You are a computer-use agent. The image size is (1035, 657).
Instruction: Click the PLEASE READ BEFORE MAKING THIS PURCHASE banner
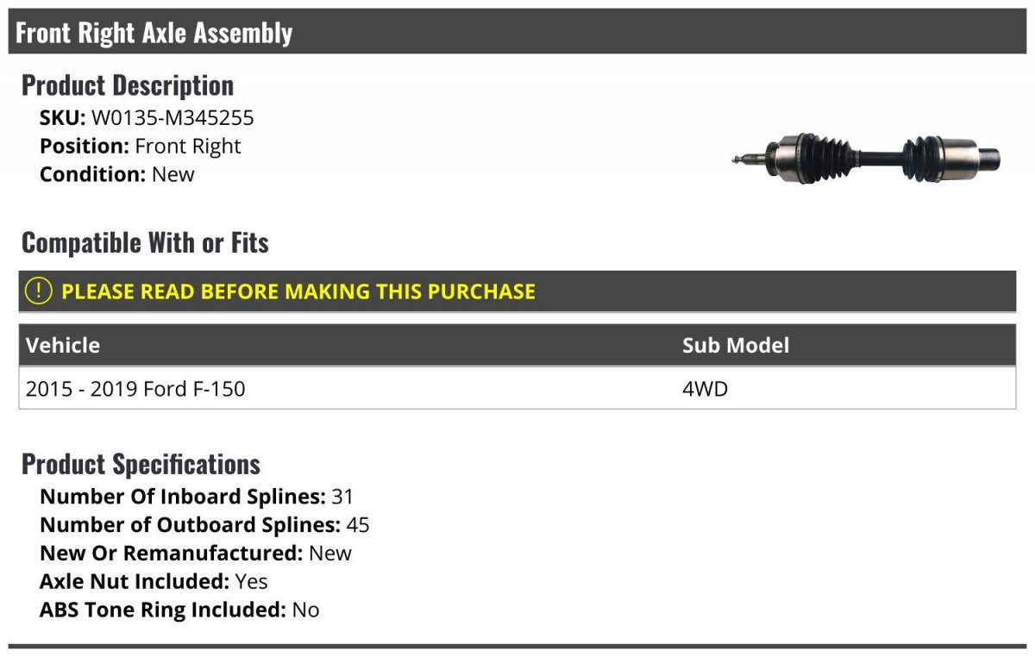(x=298, y=291)
